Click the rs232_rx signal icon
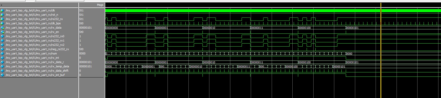The image size is (441, 98). 2,19
